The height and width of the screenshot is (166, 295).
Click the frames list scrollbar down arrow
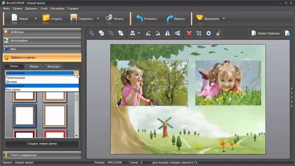point(77,136)
